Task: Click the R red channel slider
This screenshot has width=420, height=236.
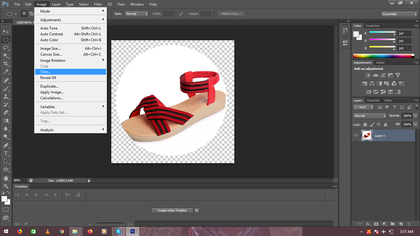Action: (382, 32)
